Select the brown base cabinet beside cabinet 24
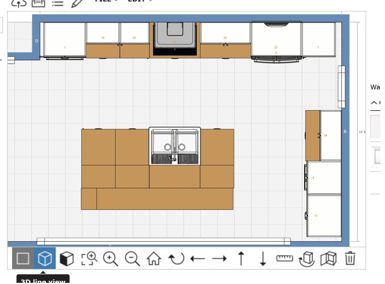The image size is (385, 284). tap(313, 135)
